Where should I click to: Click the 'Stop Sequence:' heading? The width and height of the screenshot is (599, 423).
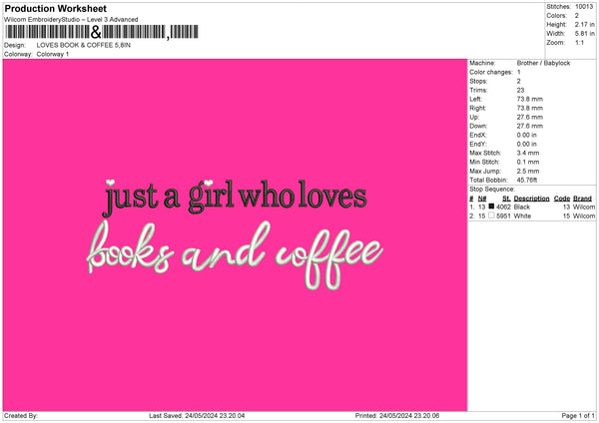coord(492,190)
